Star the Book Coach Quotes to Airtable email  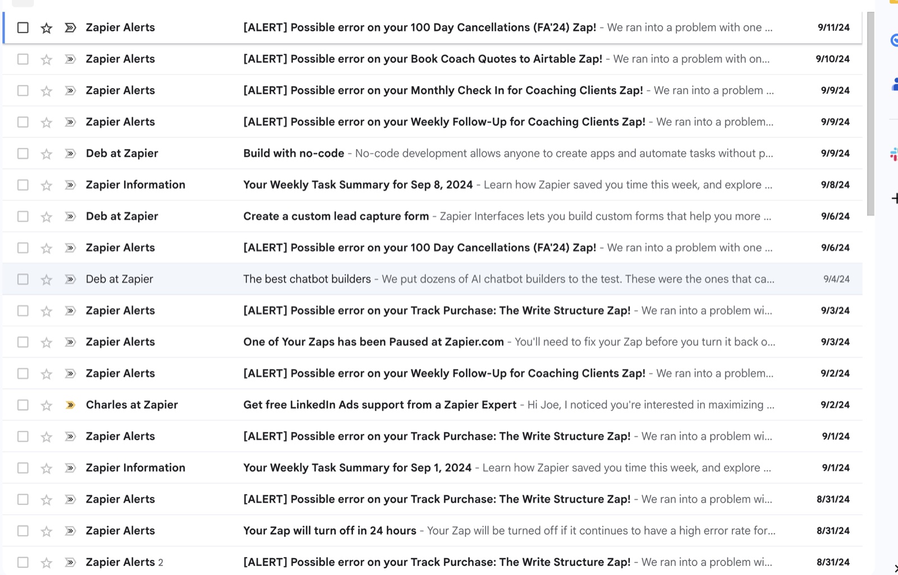(x=47, y=59)
